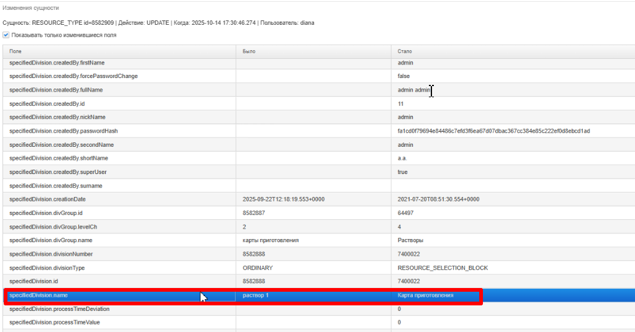635x332 pixels.
Task: Click the 'Изменения сущности' panel title
Action: pos(30,7)
